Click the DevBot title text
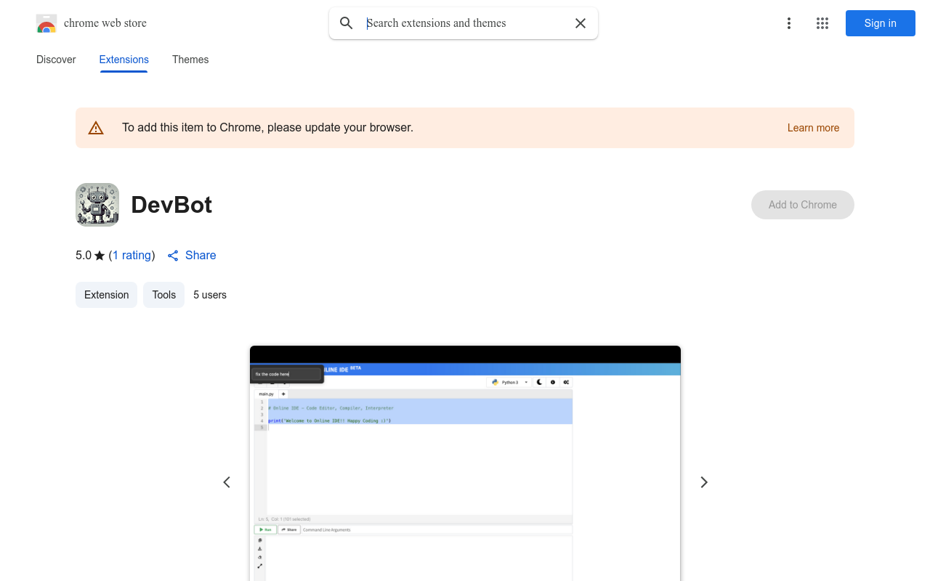The image size is (930, 581). coord(171,205)
